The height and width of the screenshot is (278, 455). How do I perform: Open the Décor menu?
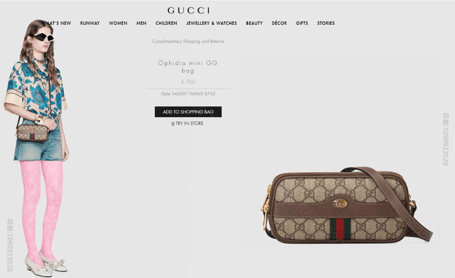(279, 23)
